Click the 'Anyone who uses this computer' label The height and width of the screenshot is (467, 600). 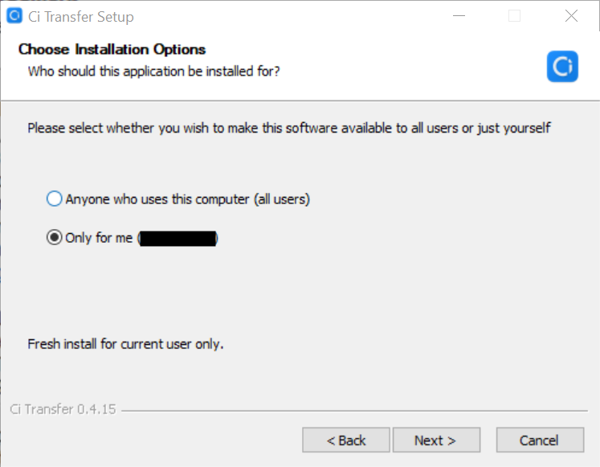tap(187, 199)
